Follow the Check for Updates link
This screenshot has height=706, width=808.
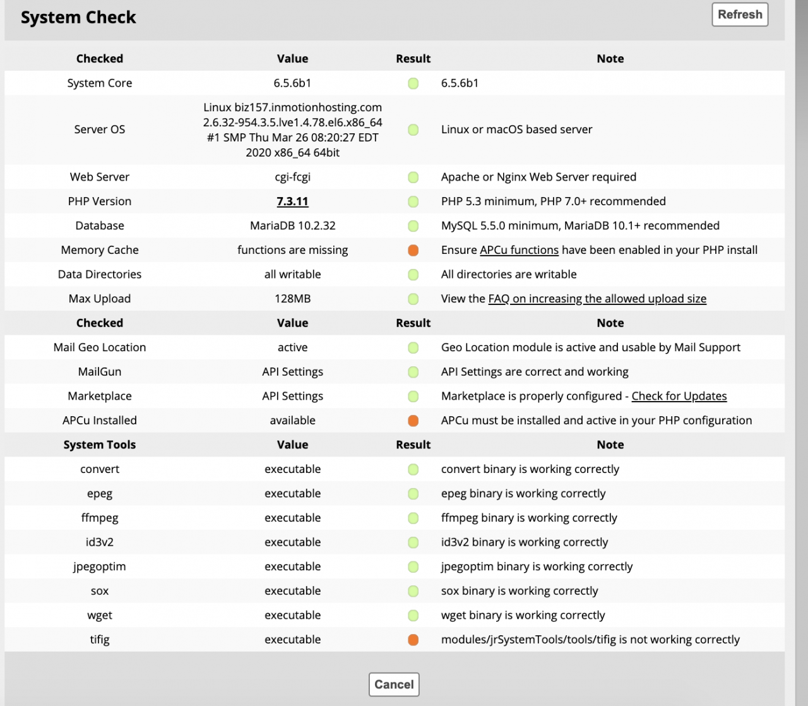point(679,396)
